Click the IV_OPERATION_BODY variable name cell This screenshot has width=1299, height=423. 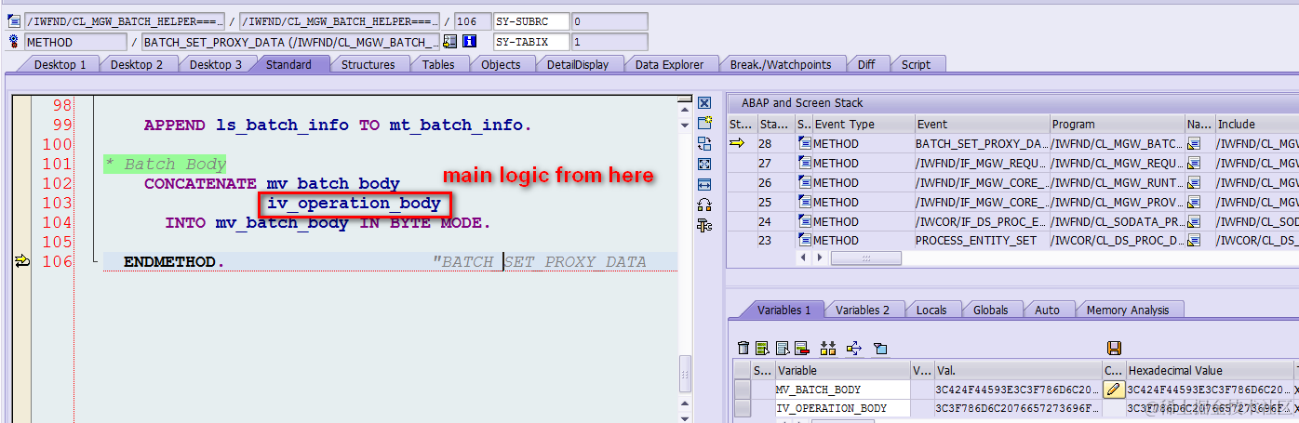pyautogui.click(x=843, y=408)
